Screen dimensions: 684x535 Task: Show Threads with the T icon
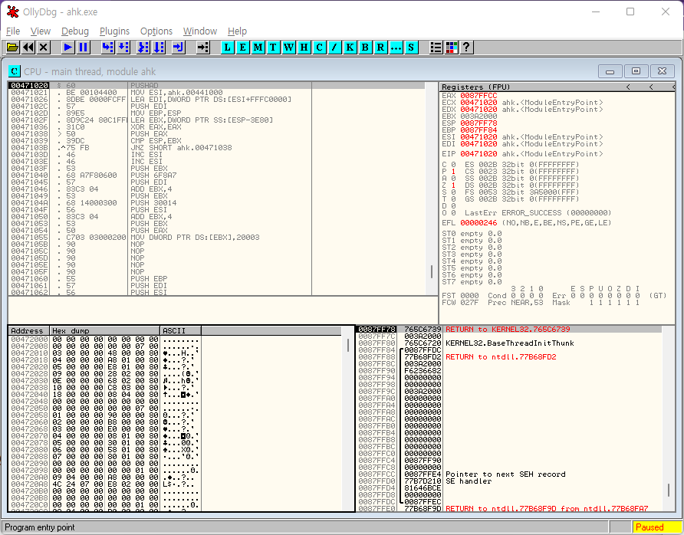click(x=273, y=47)
